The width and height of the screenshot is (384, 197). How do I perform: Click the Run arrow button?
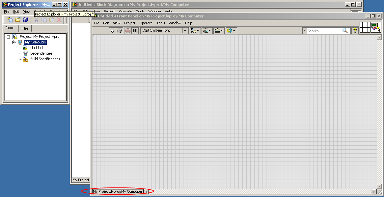pos(112,31)
